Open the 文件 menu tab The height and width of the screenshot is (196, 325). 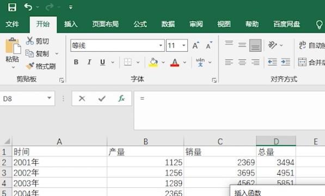pyautogui.click(x=12, y=24)
